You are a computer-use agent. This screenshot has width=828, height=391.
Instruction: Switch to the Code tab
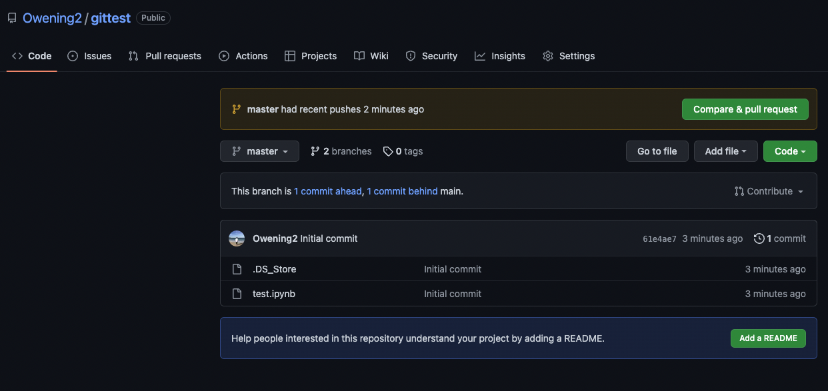coord(32,56)
